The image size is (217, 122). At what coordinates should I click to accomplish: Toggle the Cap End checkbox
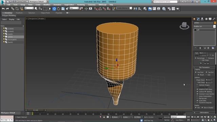(206, 72)
